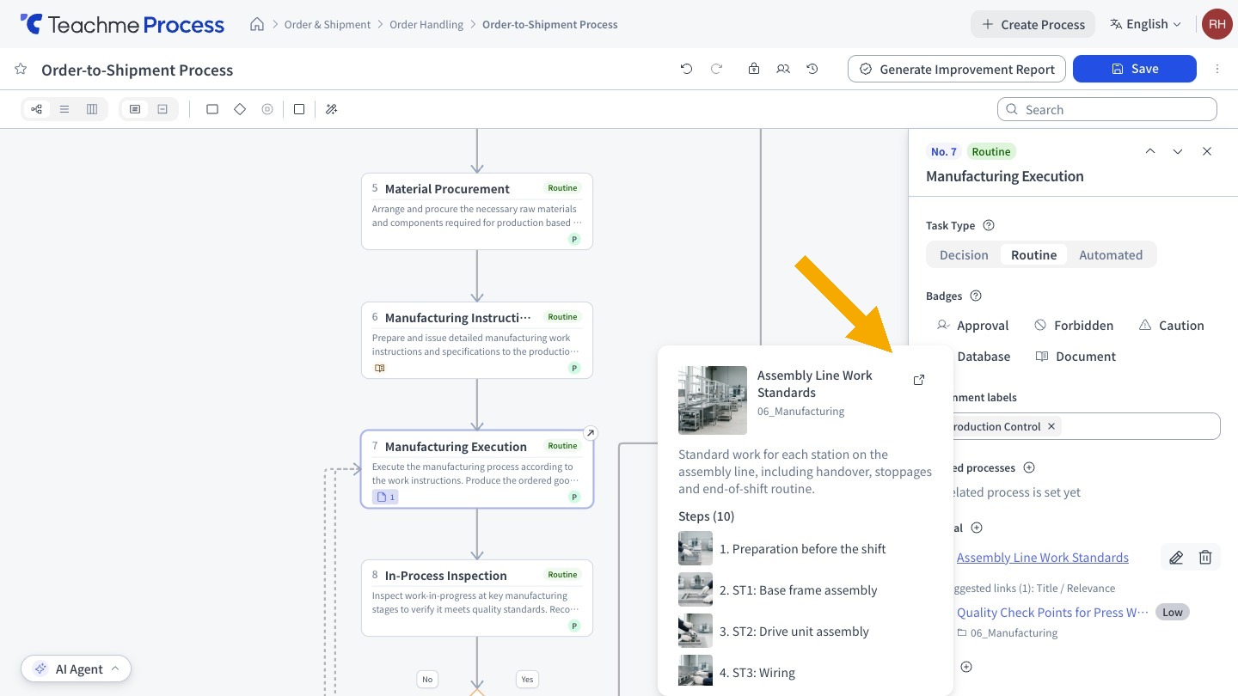
Task: Expand the AI Agent panel
Action: click(x=77, y=669)
